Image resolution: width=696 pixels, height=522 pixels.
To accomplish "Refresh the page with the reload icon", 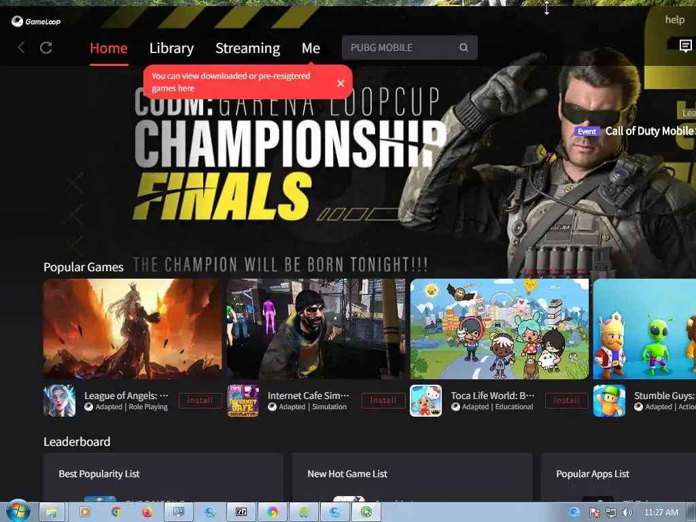I will click(x=46, y=48).
